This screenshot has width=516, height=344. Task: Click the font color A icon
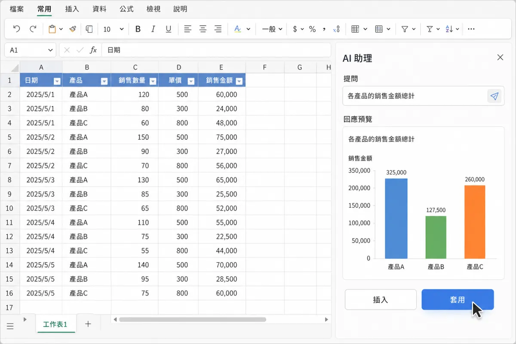point(237,29)
